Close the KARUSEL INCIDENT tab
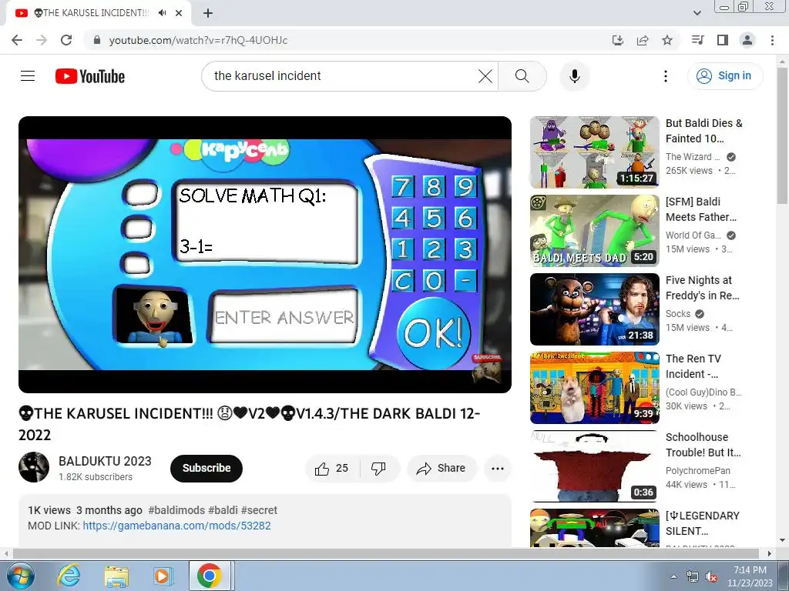The width and height of the screenshot is (789, 591). [x=179, y=13]
